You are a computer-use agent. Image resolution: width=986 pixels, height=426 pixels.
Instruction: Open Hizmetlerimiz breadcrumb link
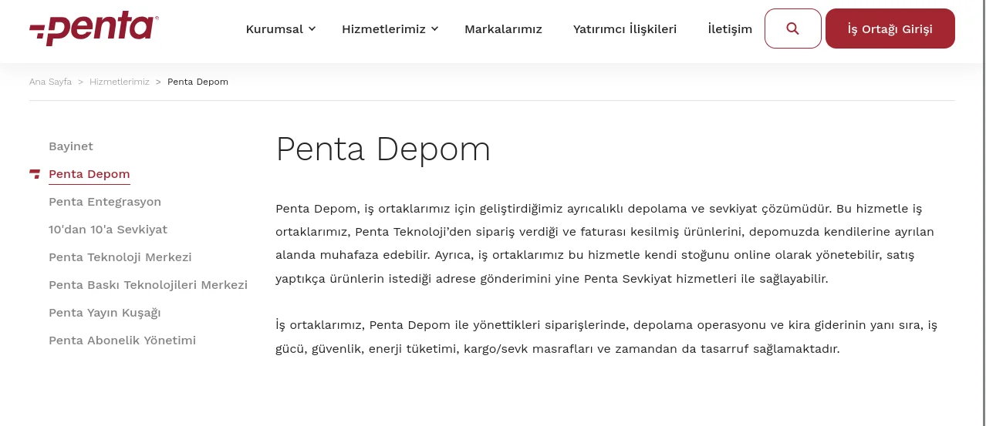click(x=120, y=82)
